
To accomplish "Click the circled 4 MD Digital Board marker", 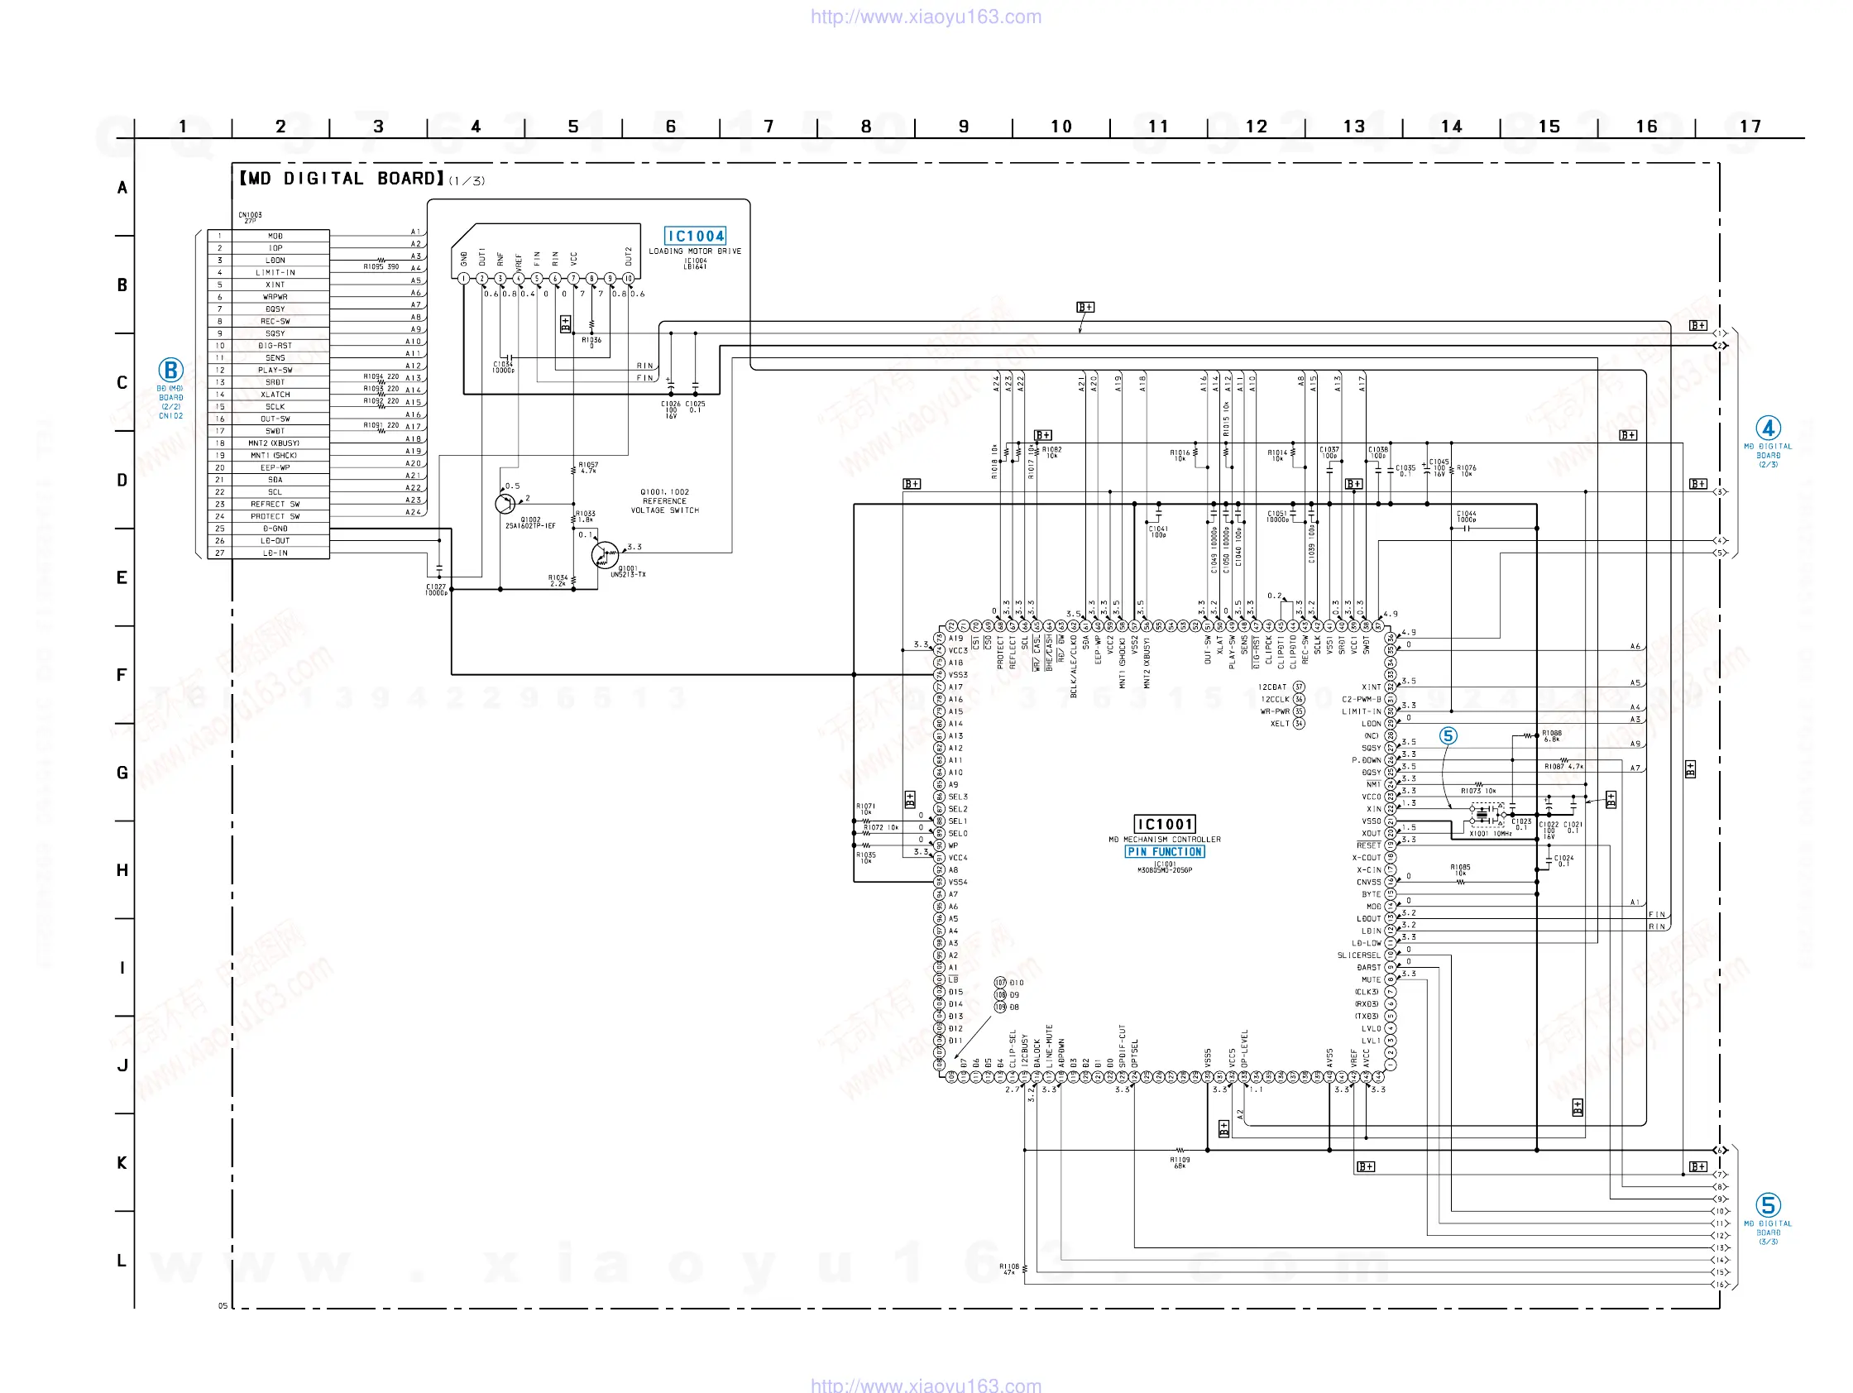I will (1768, 428).
